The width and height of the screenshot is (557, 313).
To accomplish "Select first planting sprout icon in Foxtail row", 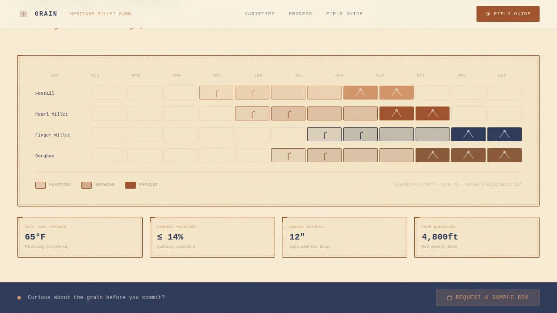I will [x=217, y=93].
